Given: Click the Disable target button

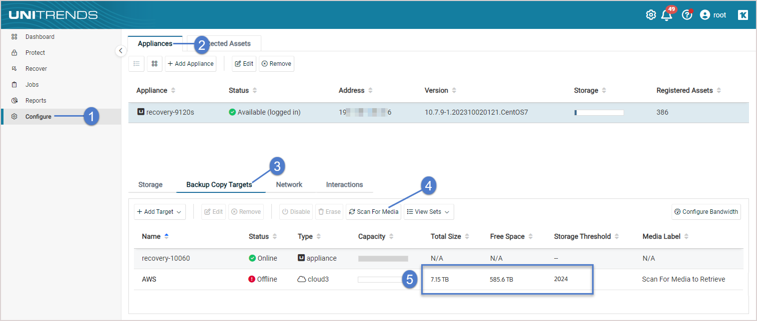Looking at the screenshot, I should (x=296, y=212).
